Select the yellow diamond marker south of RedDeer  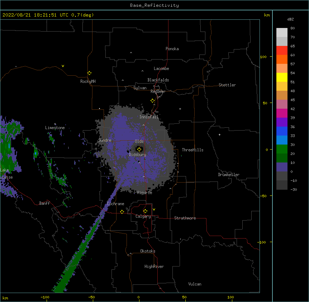click(152, 101)
